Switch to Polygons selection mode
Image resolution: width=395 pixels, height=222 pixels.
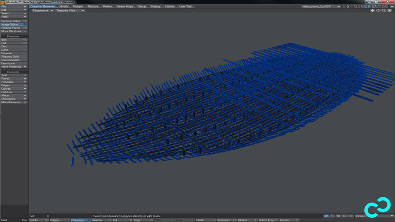80,220
